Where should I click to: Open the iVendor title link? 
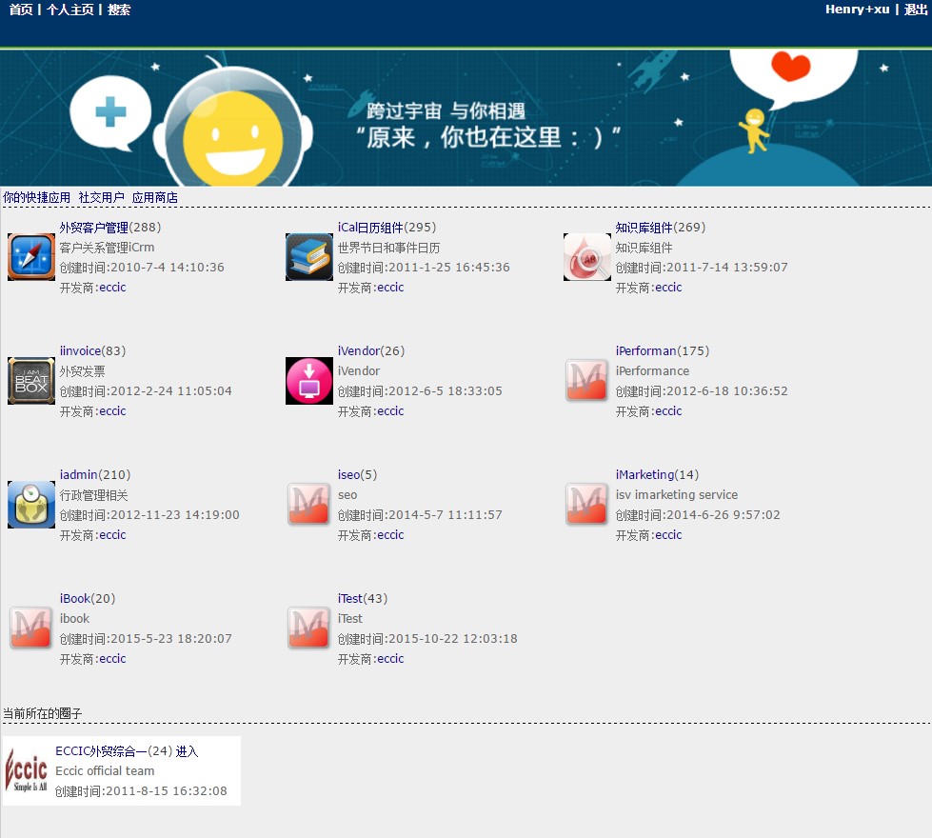[358, 350]
